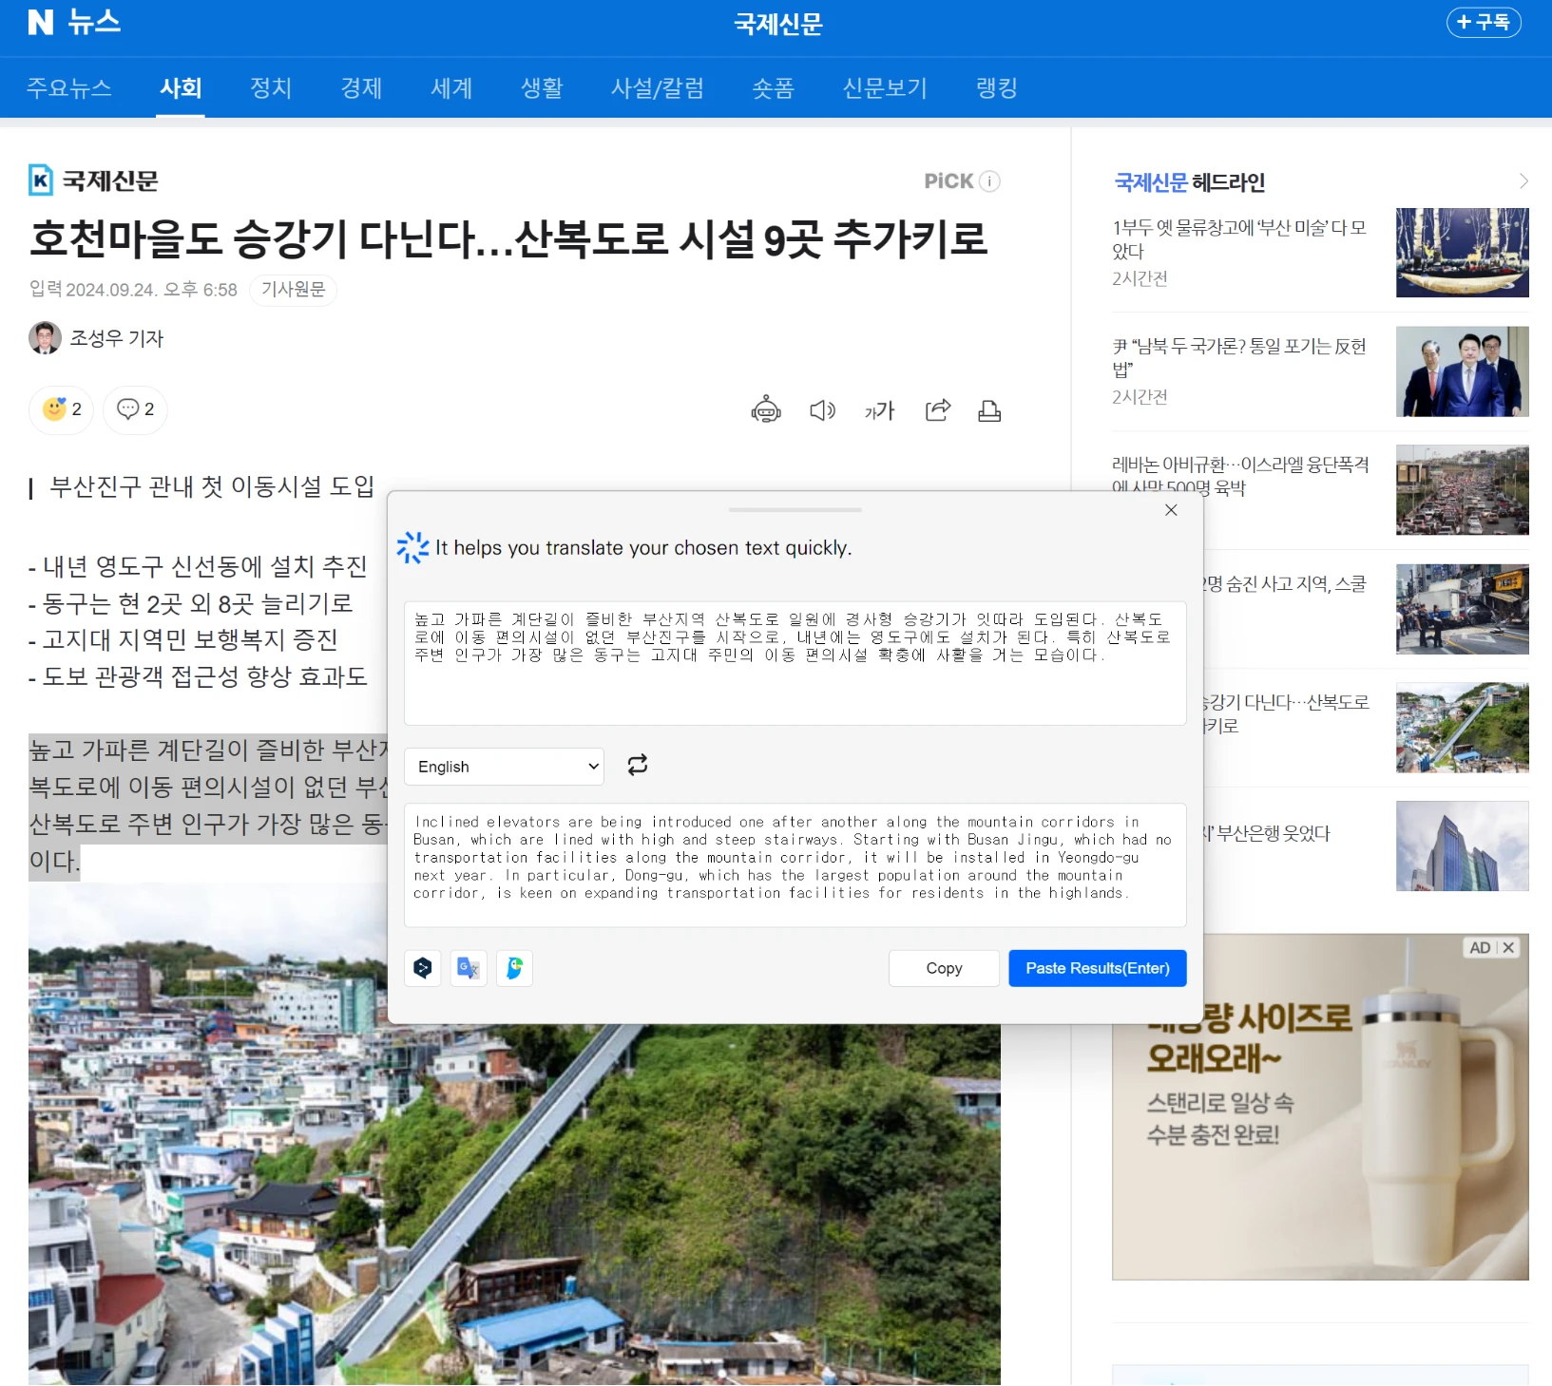Open the 기사원문 original article link
This screenshot has width=1552, height=1386.
(x=293, y=289)
